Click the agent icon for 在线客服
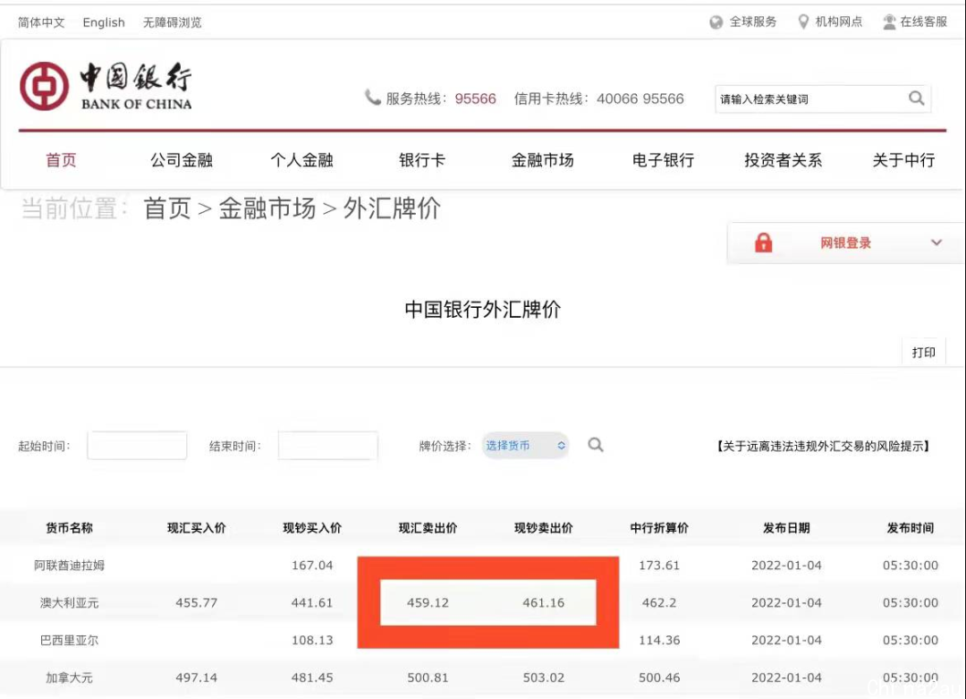Screen dimensions: 966x699 (889, 22)
